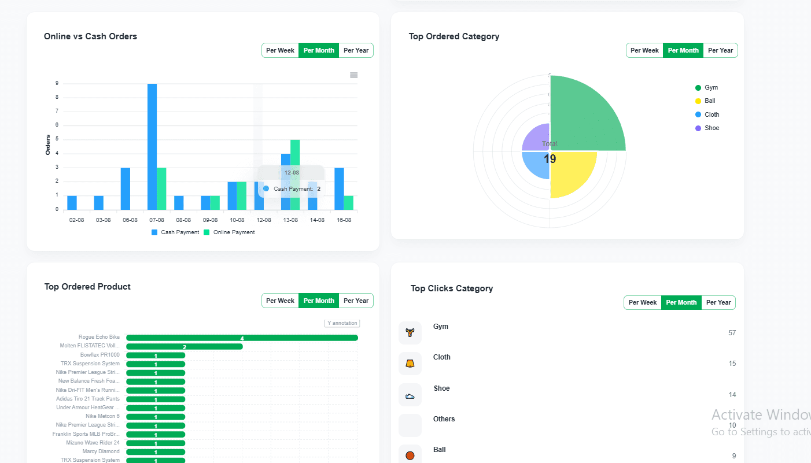Viewport: 811px width, 463px height.
Task: Switch Online vs Cash Orders to Per Year
Action: click(356, 50)
